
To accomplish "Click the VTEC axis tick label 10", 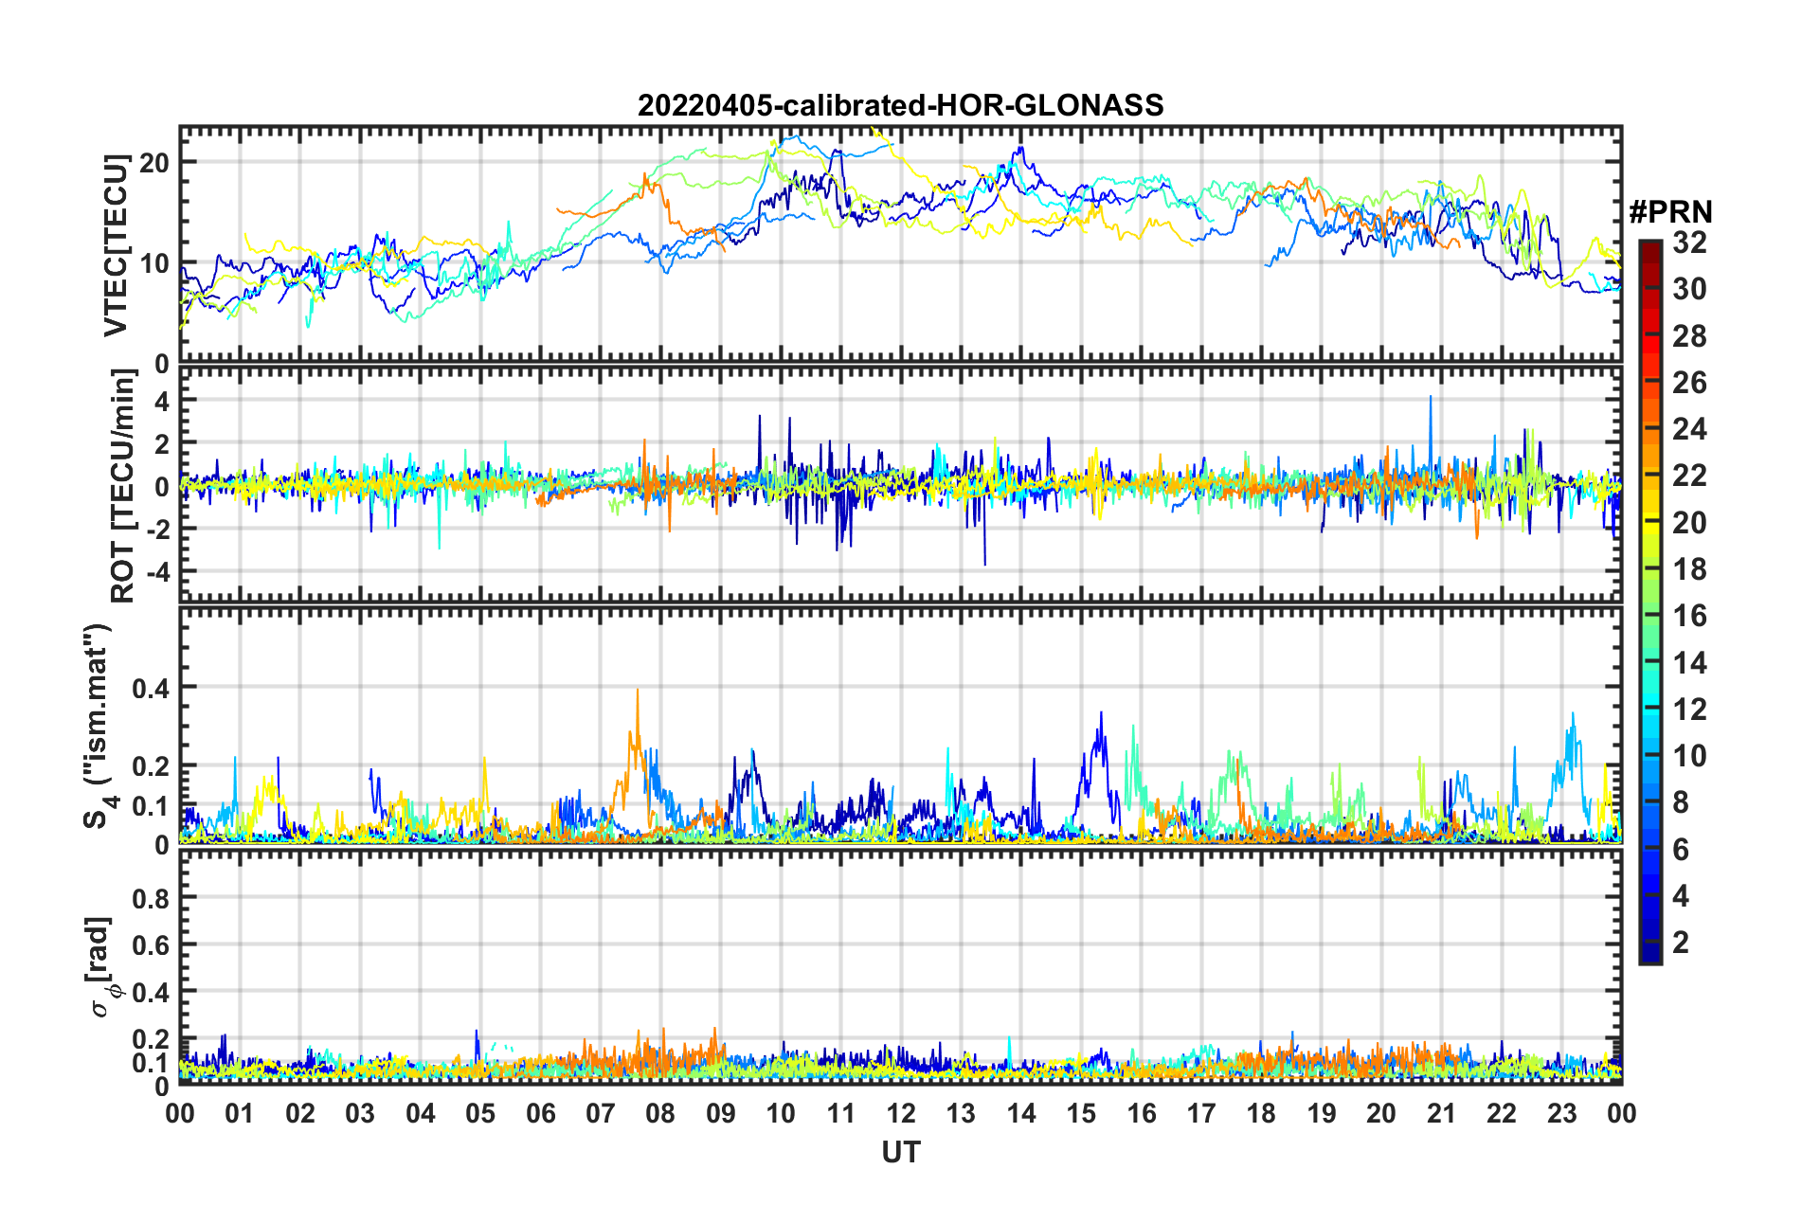I will tap(154, 263).
